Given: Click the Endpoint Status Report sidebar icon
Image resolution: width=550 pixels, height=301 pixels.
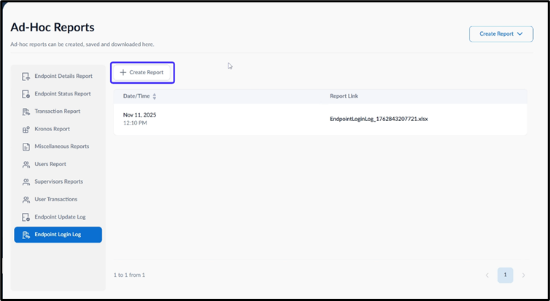Looking at the screenshot, I should tap(26, 94).
